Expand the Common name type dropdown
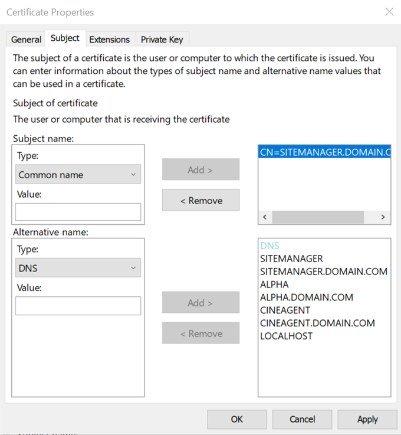Viewport: 401px width, 435px height. point(78,175)
